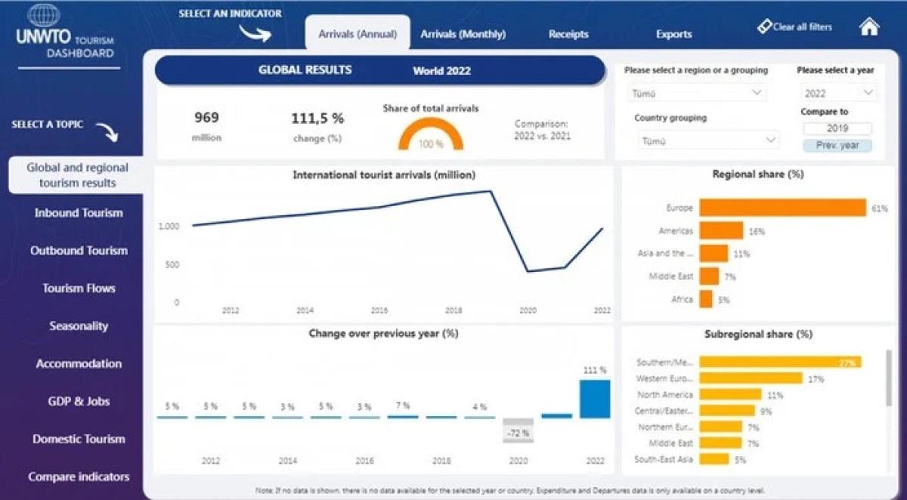Select the GDP & Jobs topic
The width and height of the screenshot is (907, 500).
click(x=79, y=401)
